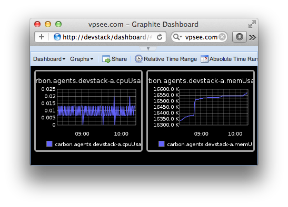The height and width of the screenshot is (207, 288).
Task: Enter full screen with the arrows icon
Action: coord(252,24)
